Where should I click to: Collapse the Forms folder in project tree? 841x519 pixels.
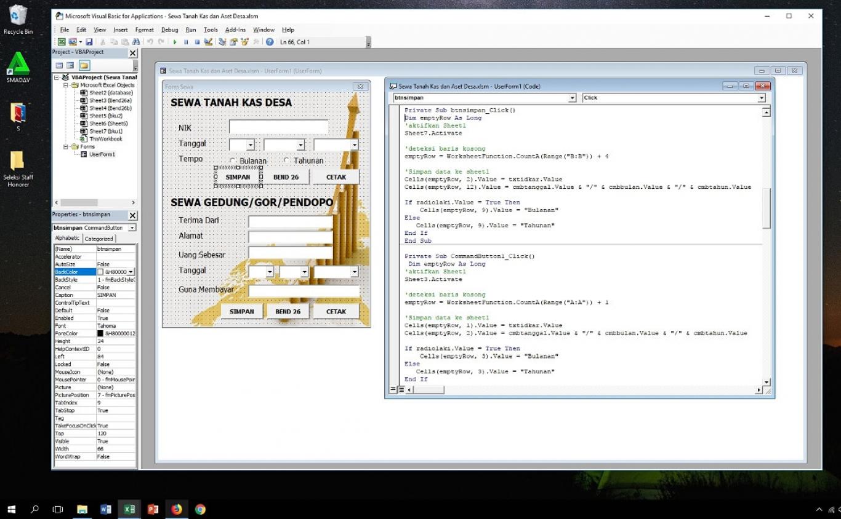(x=66, y=147)
